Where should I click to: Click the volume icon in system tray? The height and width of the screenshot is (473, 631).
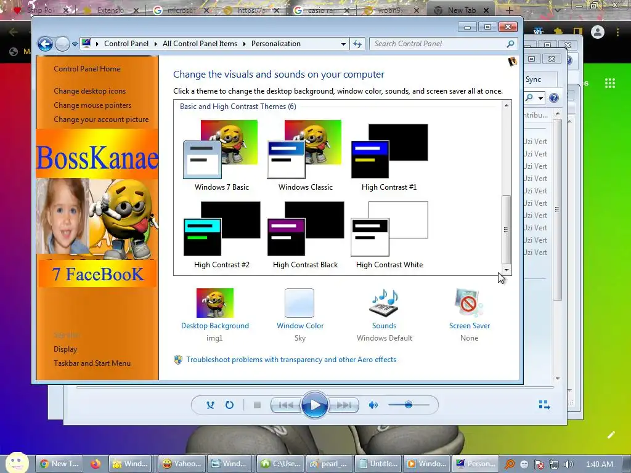click(568, 464)
